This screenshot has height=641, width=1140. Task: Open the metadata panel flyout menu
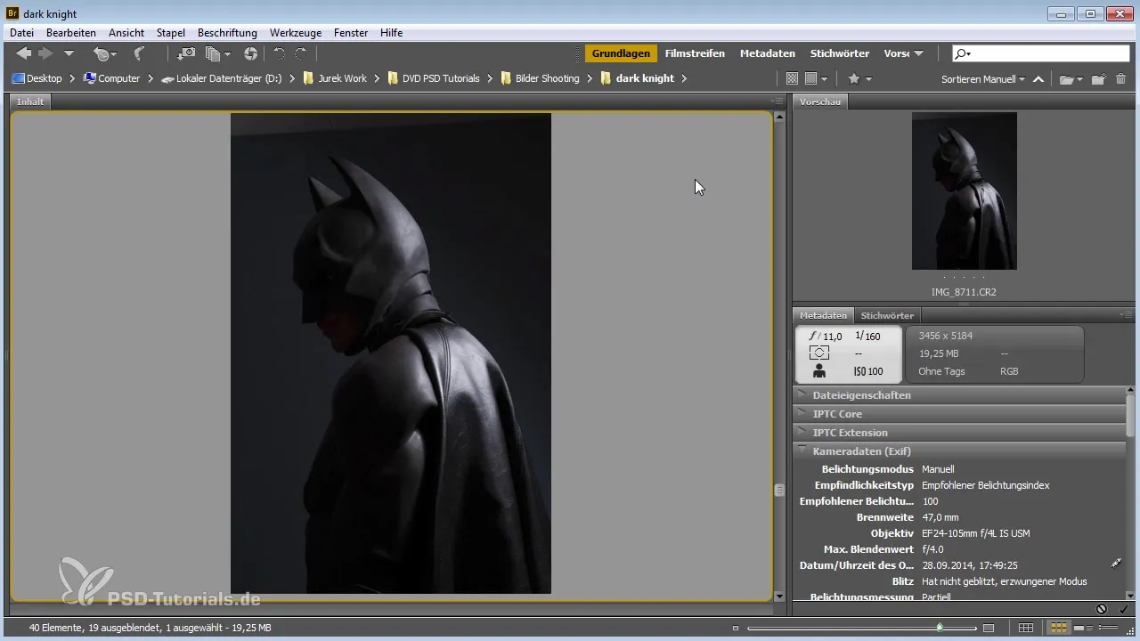[x=1127, y=315]
